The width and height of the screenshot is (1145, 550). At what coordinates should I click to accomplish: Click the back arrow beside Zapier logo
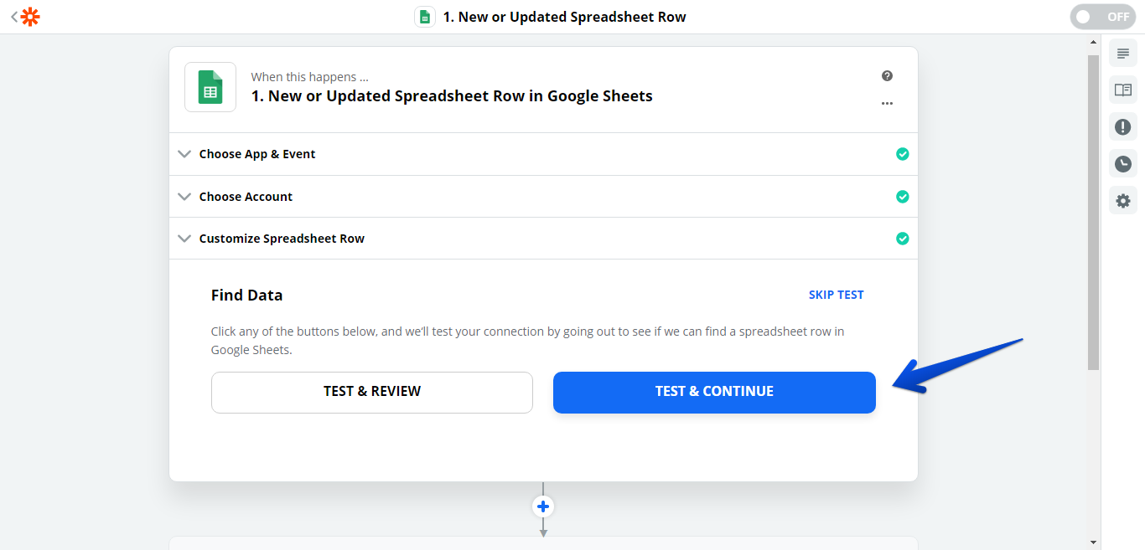[13, 17]
